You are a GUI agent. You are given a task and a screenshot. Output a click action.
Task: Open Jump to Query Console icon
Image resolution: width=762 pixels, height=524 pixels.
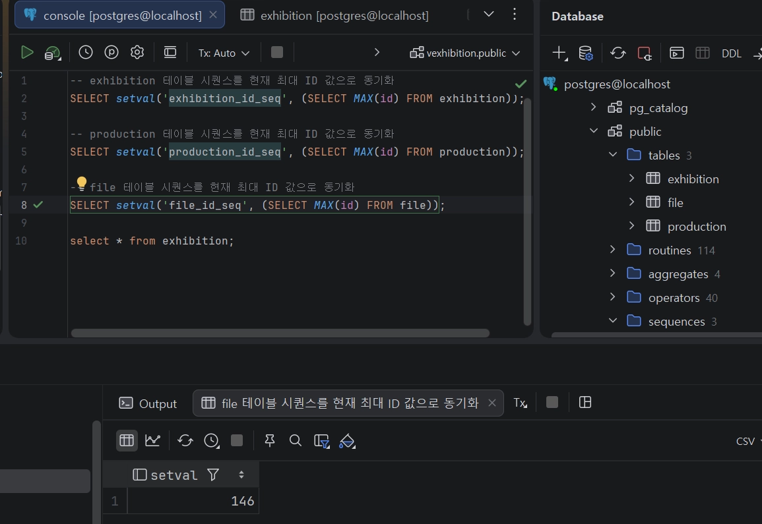pos(677,53)
